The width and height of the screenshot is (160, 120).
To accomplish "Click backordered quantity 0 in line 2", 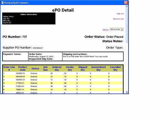I will 90,77.
